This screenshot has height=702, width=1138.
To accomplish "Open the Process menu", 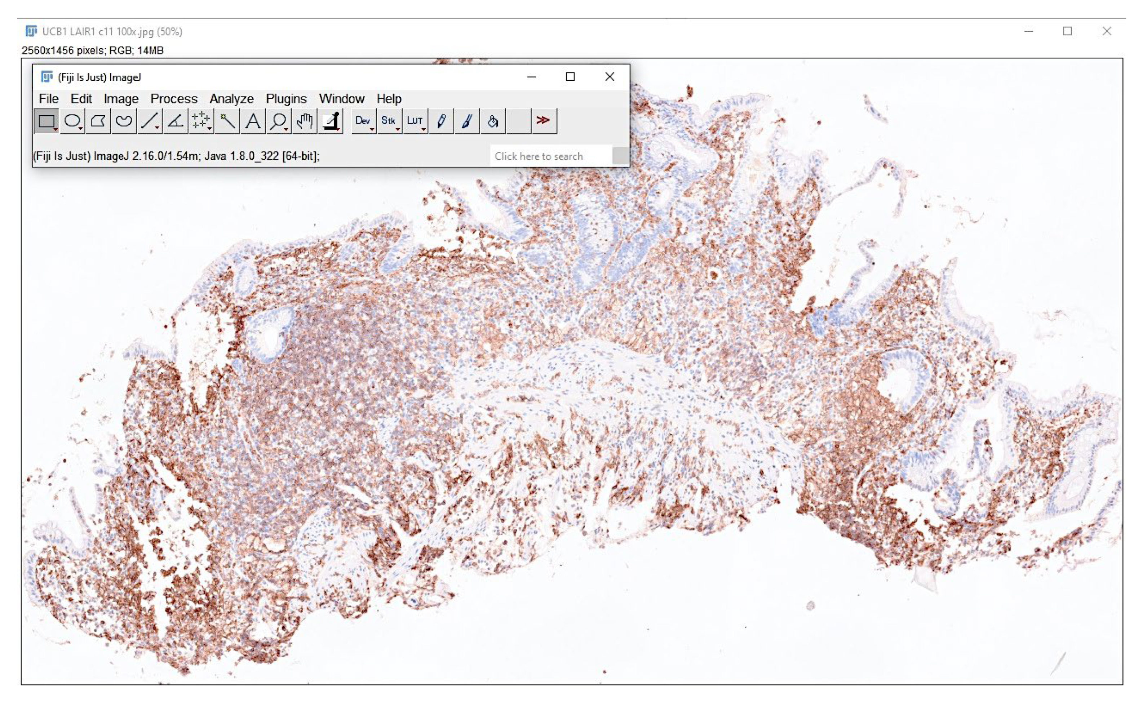I will (174, 98).
